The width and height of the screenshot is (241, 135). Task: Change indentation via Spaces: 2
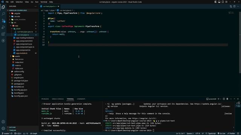pos(190,133)
